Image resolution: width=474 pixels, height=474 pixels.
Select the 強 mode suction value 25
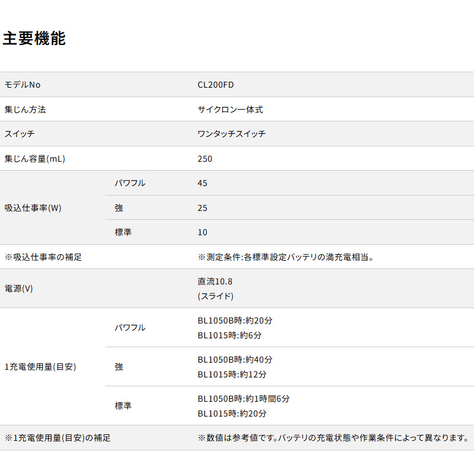point(203,208)
